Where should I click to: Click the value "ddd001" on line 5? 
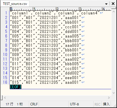72,31
